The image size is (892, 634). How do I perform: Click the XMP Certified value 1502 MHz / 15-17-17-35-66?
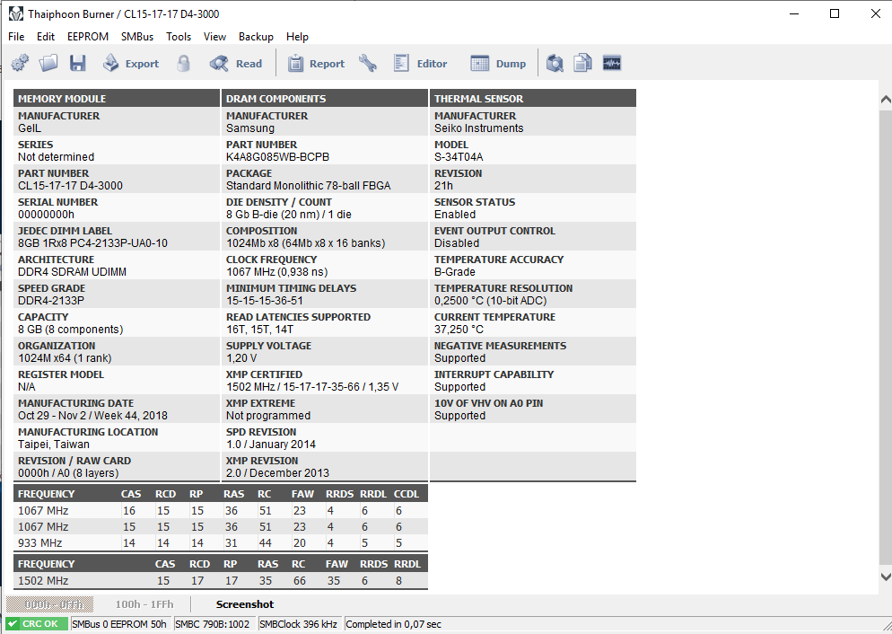(312, 387)
